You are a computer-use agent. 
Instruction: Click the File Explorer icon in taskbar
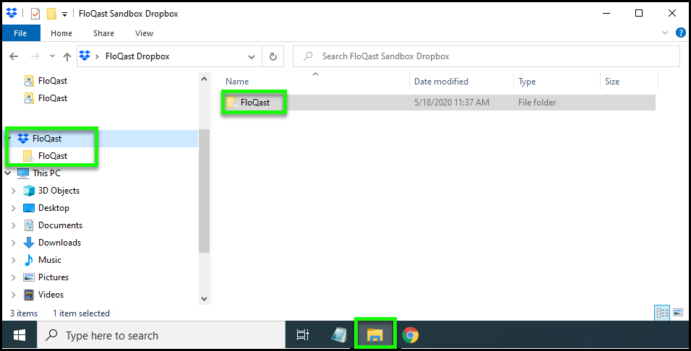tap(374, 334)
